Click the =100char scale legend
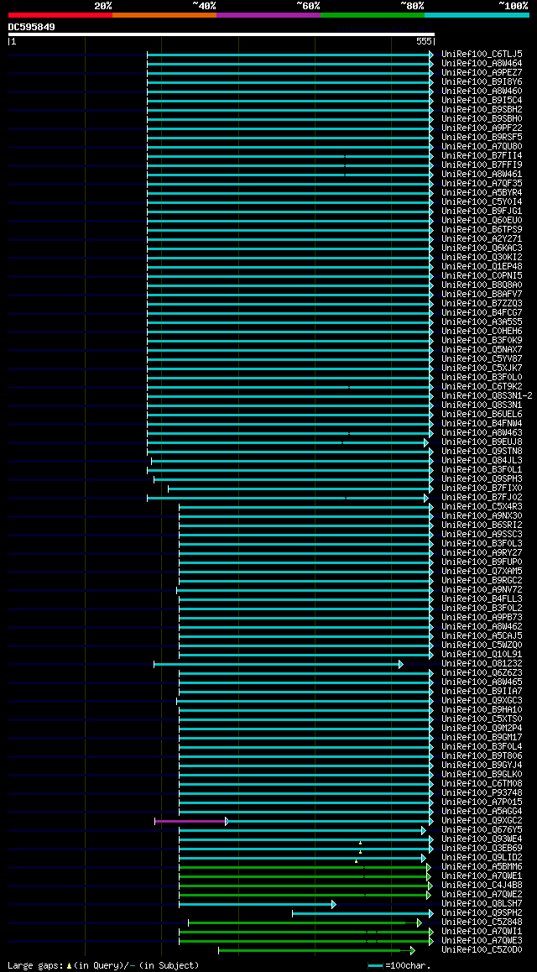The height and width of the screenshot is (972, 537). (x=399, y=965)
